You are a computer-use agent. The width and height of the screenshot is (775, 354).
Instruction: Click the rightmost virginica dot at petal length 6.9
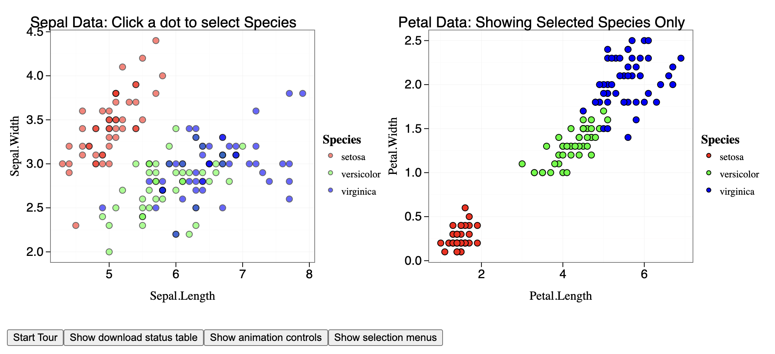[x=681, y=58]
